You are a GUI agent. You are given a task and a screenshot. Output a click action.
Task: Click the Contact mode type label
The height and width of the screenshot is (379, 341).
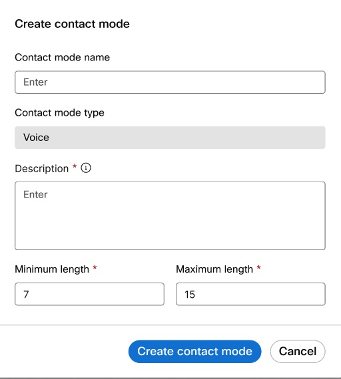tap(59, 113)
